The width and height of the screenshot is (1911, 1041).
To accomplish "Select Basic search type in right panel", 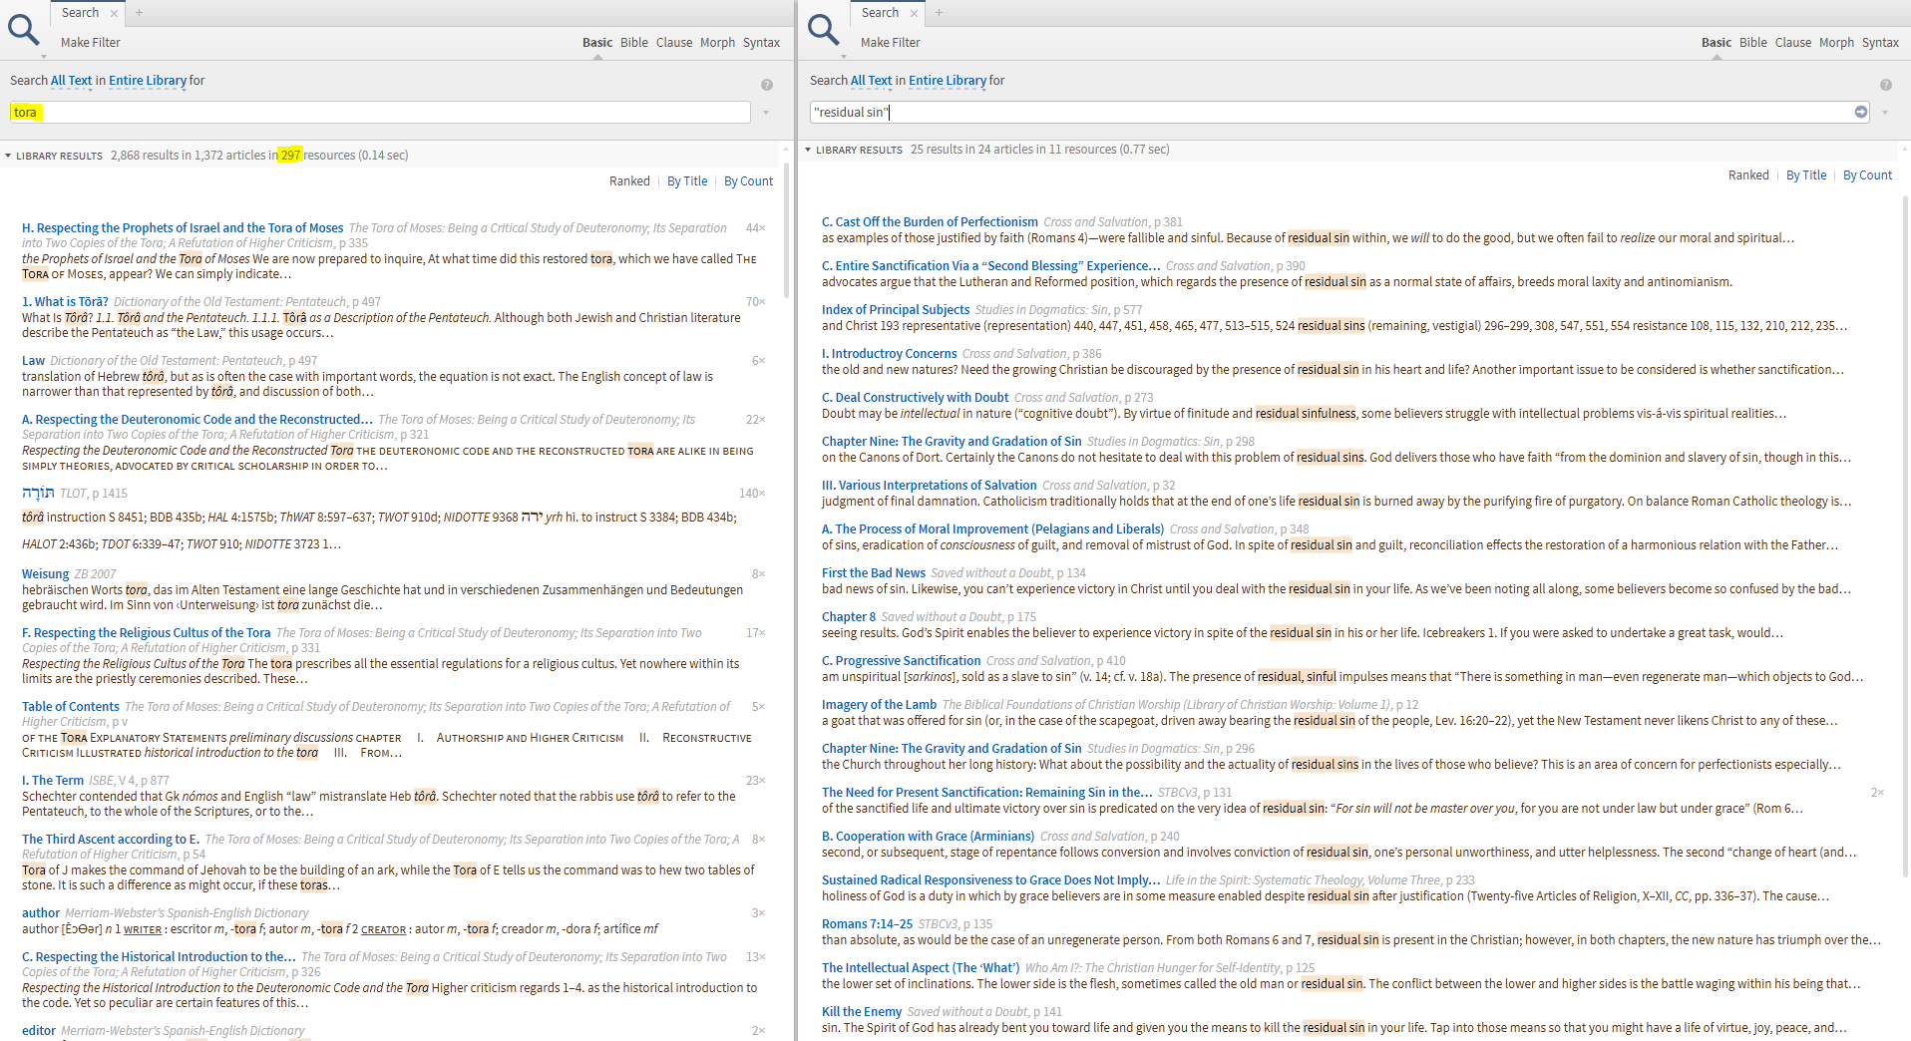I will [1717, 43].
